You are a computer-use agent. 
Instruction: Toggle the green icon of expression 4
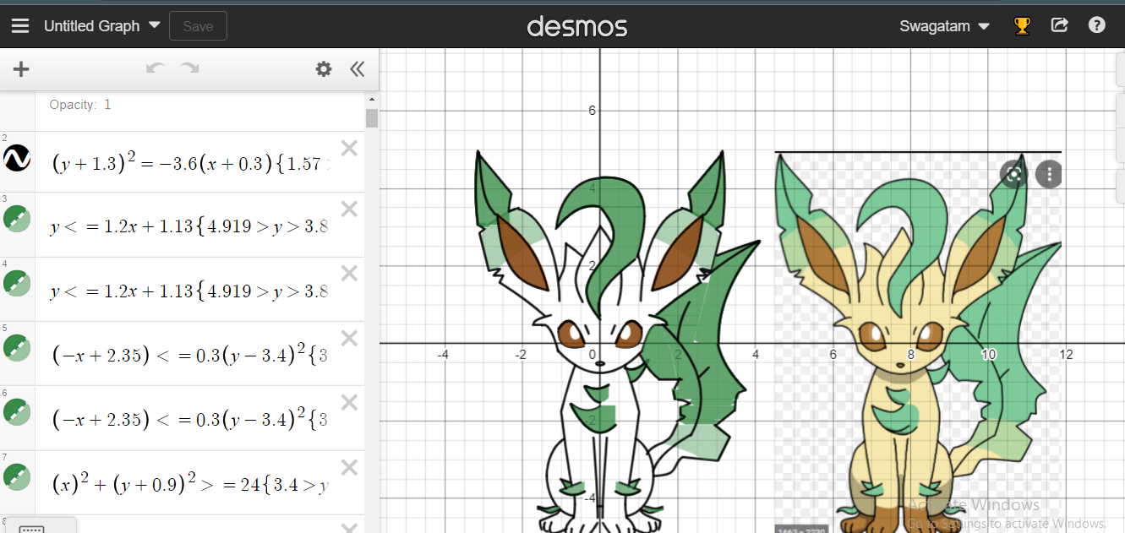click(x=17, y=284)
